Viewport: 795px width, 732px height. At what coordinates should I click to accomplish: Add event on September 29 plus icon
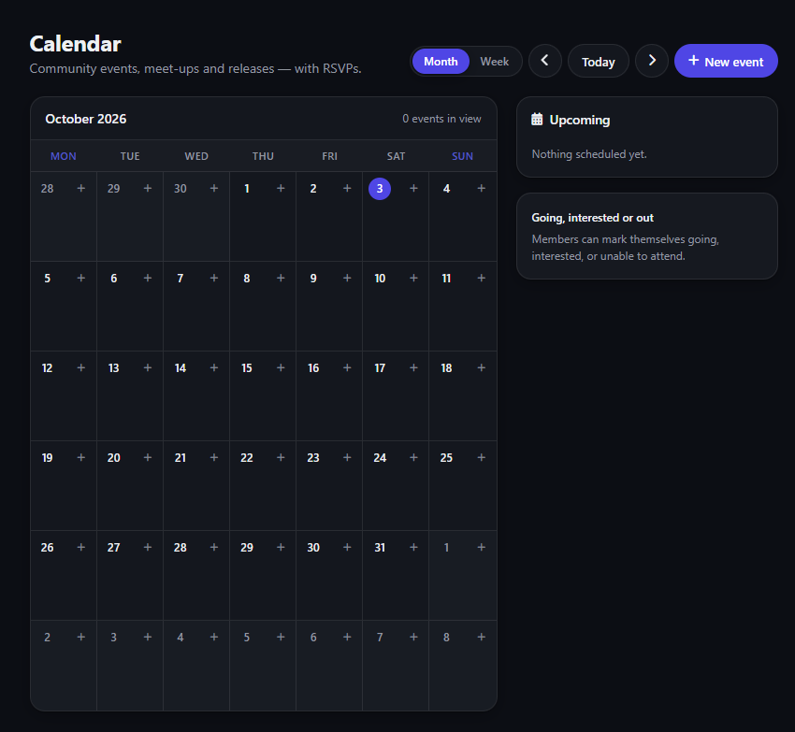[x=148, y=188]
